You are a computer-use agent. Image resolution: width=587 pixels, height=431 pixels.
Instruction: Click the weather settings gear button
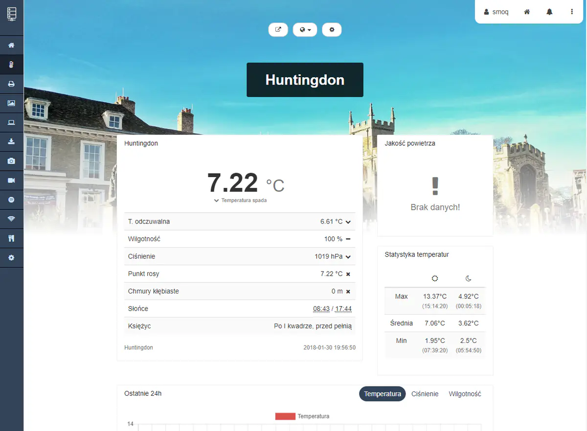tap(332, 30)
